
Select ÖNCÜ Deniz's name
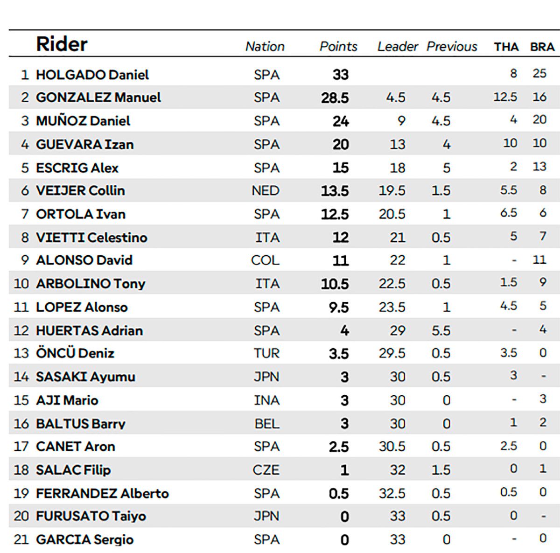[75, 353]
